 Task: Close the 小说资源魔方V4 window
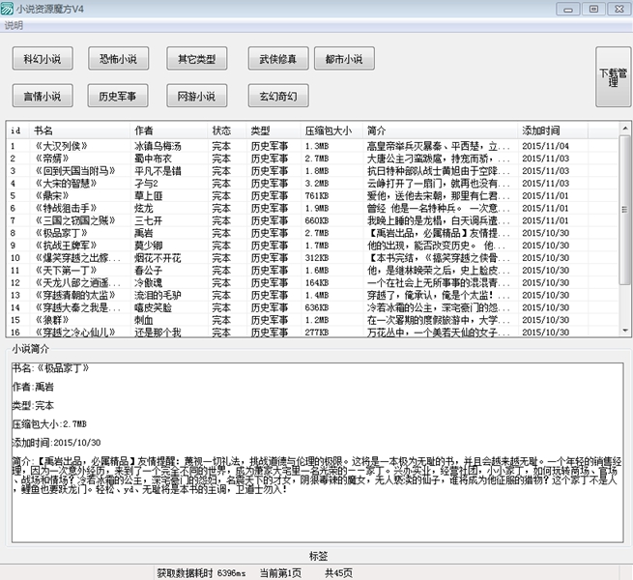click(x=619, y=9)
